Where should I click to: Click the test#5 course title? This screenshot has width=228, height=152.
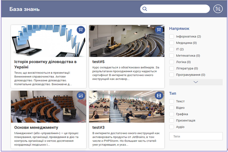98,61
